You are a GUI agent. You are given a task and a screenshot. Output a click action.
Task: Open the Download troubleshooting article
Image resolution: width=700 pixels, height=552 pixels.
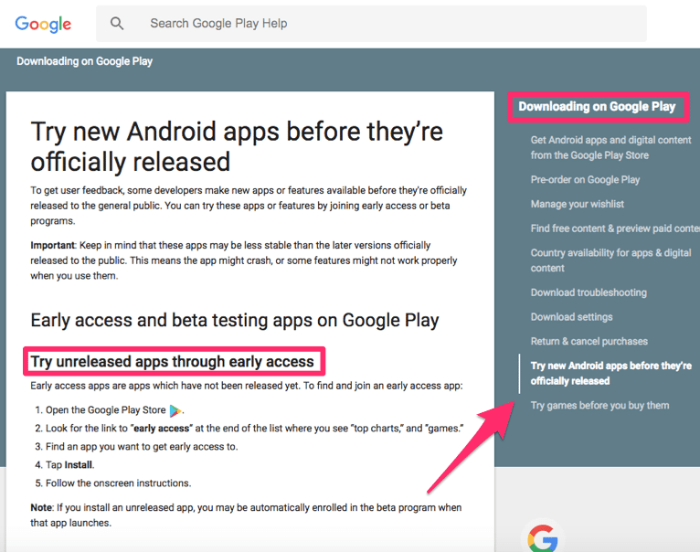click(x=589, y=292)
